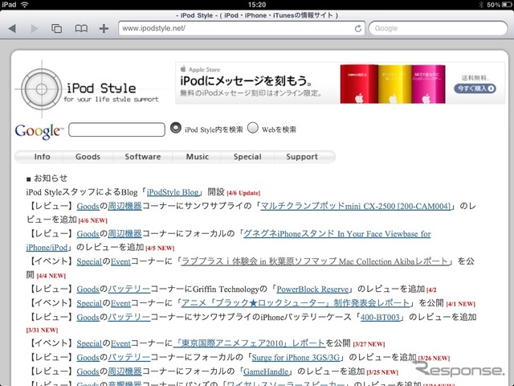Open the 'Surge for iPhone 3GS/3G' link
Image resolution: width=514 pixels, height=386 pixels.
coord(296,357)
